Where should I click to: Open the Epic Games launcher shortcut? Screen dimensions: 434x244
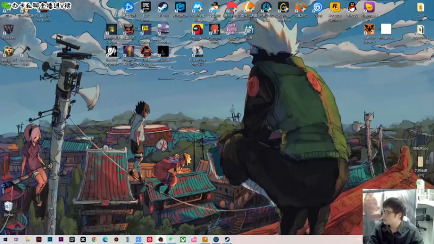tap(146, 8)
